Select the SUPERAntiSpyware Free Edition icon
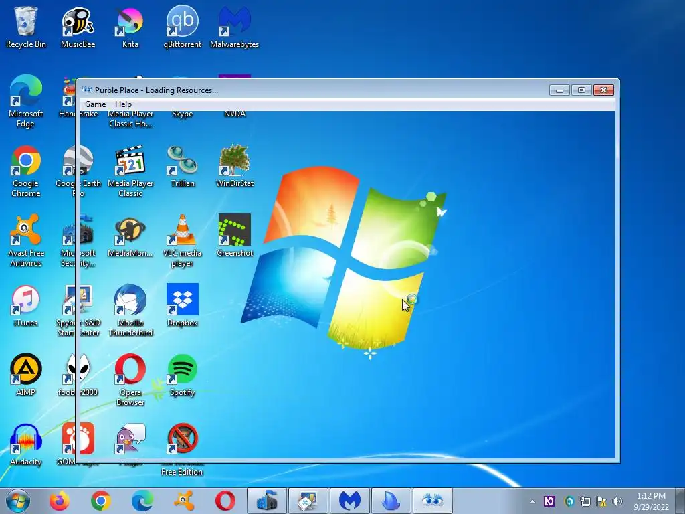The width and height of the screenshot is (685, 514). coord(182,439)
